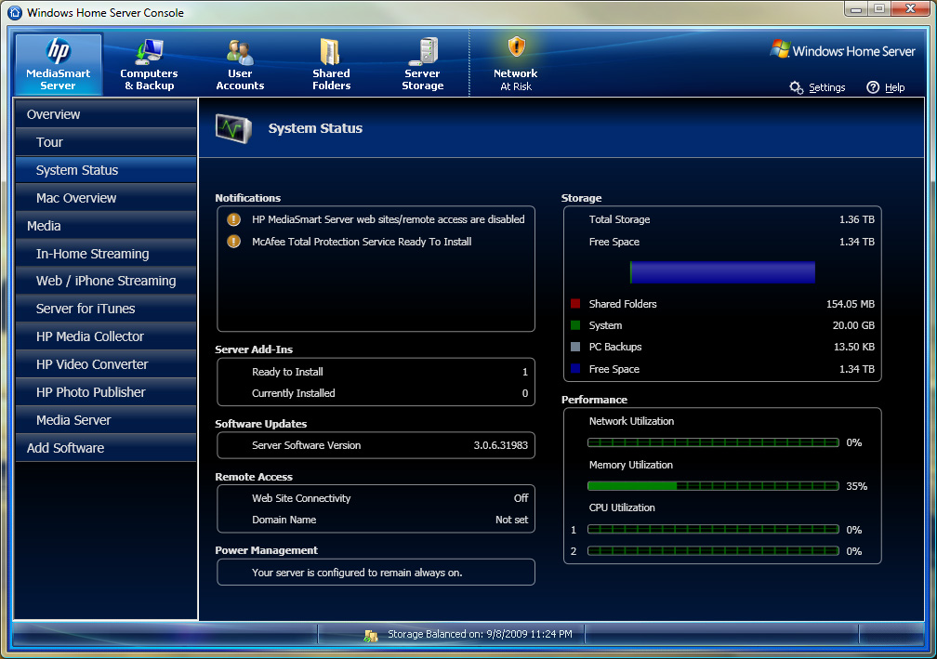Open User Accounts tab
Image resolution: width=937 pixels, height=659 pixels.
point(240,64)
